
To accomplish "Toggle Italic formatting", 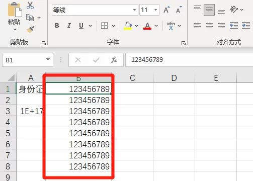I will click(69, 26).
